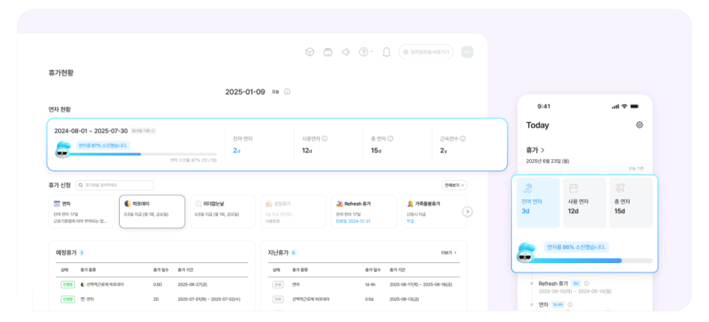
Task: Click the mobile 86% leave usage progress bar
Action: [593, 260]
